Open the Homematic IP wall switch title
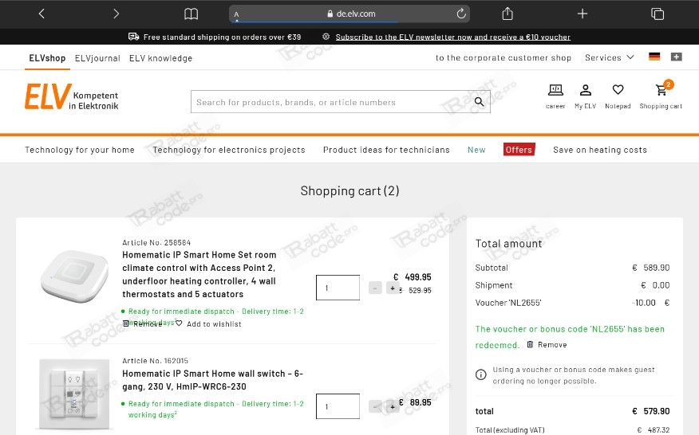 click(212, 380)
